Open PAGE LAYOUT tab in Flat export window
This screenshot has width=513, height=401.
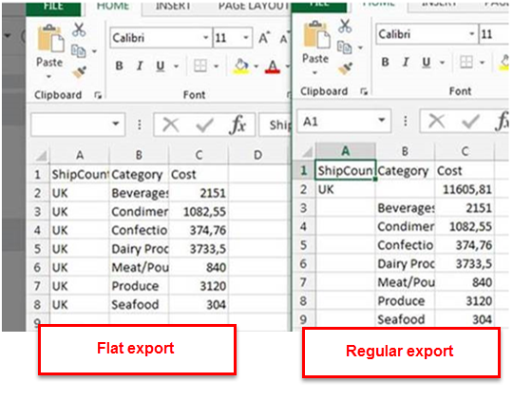coord(254,6)
